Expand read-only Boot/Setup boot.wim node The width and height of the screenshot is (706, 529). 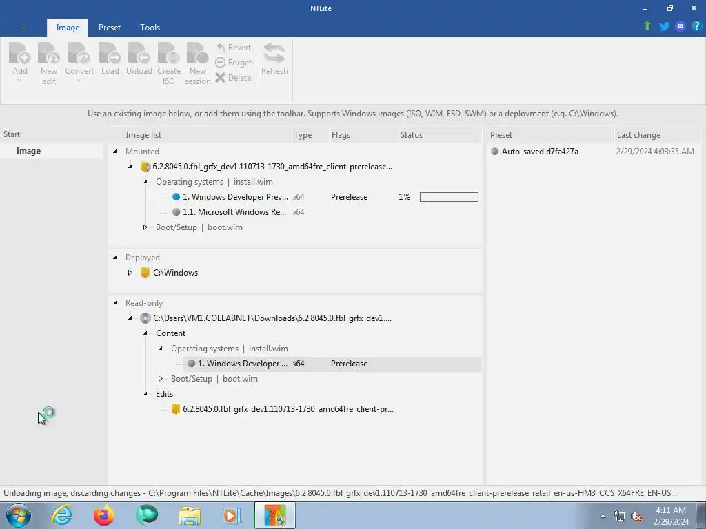click(x=160, y=379)
